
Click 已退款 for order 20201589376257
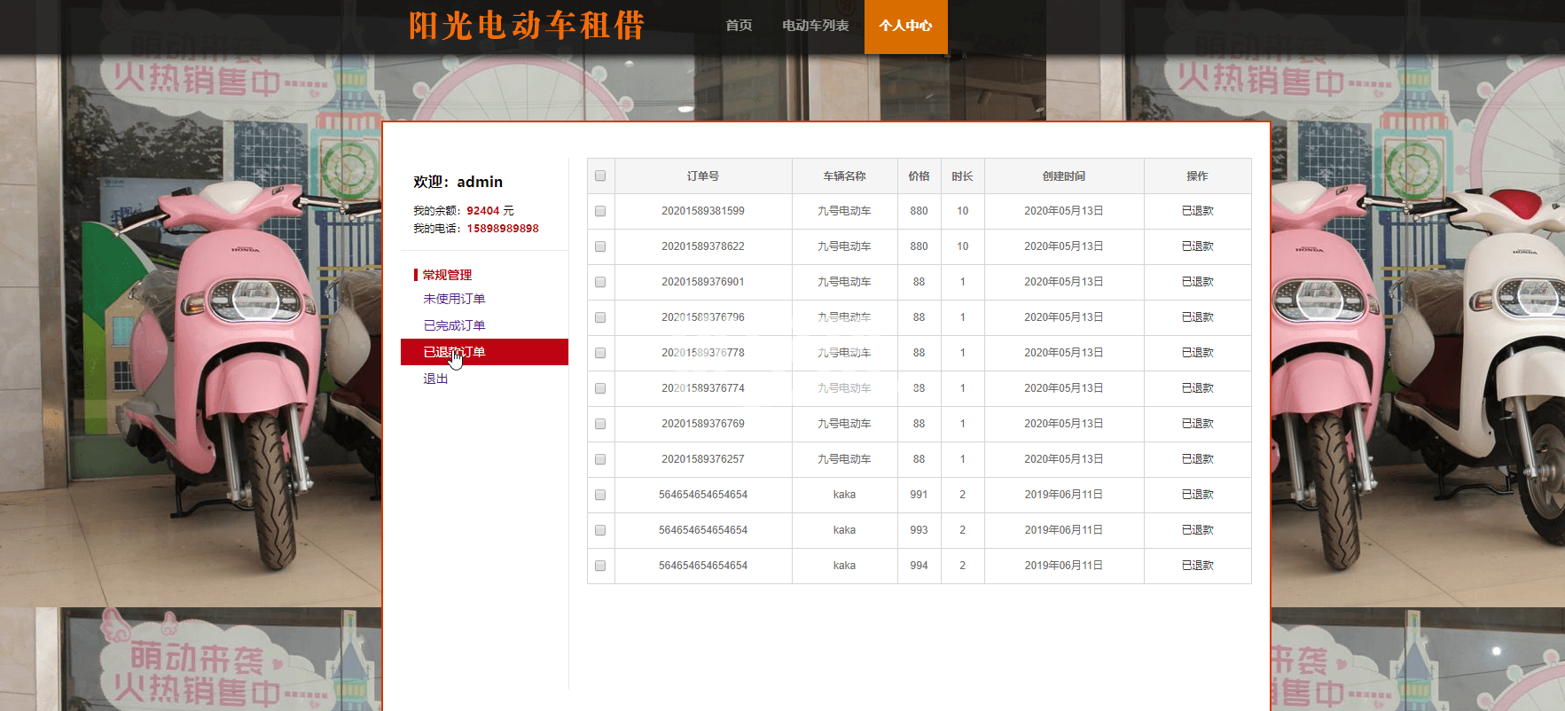click(x=1197, y=459)
